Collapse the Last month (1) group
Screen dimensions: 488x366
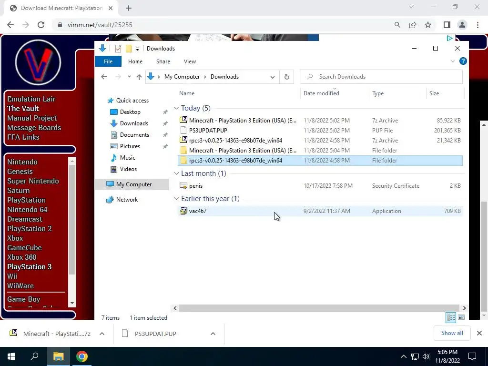coord(176,173)
